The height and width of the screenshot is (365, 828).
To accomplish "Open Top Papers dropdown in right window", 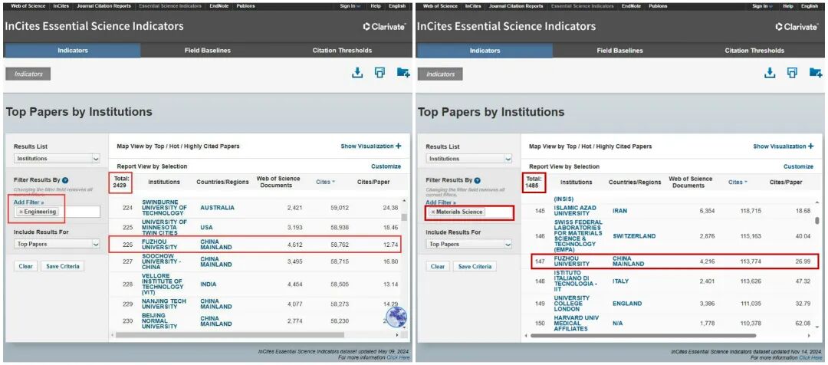I will (x=469, y=244).
